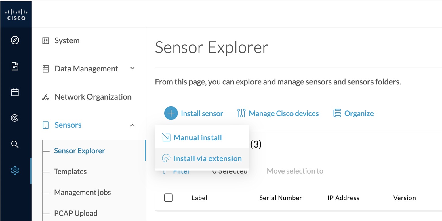Choose Manual install from the menu
Image resolution: width=442 pixels, height=221 pixels.
tap(197, 137)
